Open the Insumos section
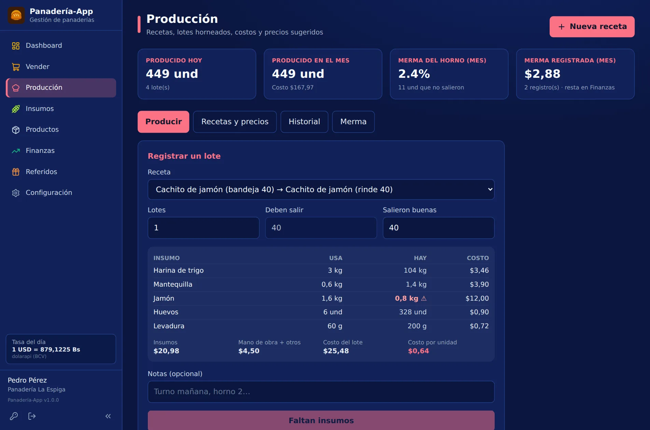The height and width of the screenshot is (430, 650). click(61, 109)
